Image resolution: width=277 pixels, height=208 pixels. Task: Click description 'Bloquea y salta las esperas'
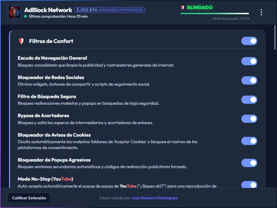tap(85, 123)
